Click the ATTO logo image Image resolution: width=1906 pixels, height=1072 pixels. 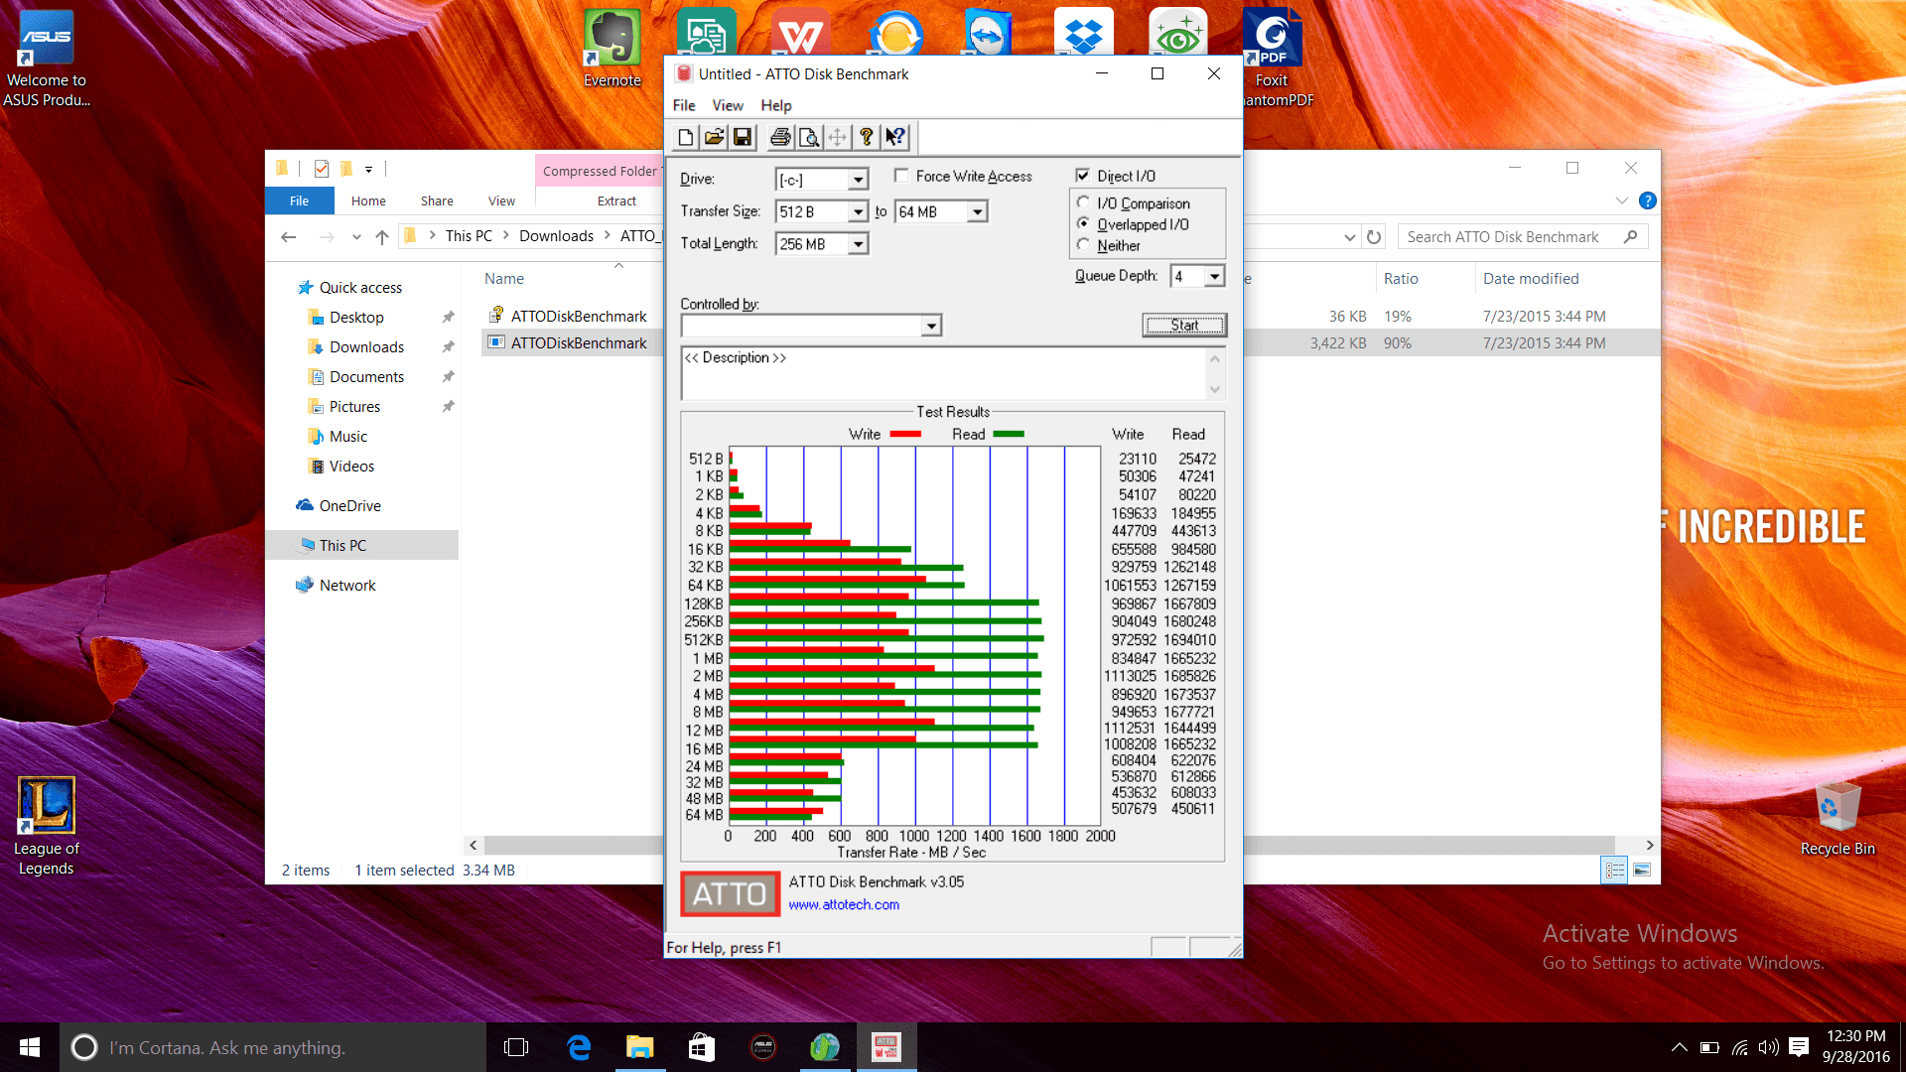click(x=730, y=893)
